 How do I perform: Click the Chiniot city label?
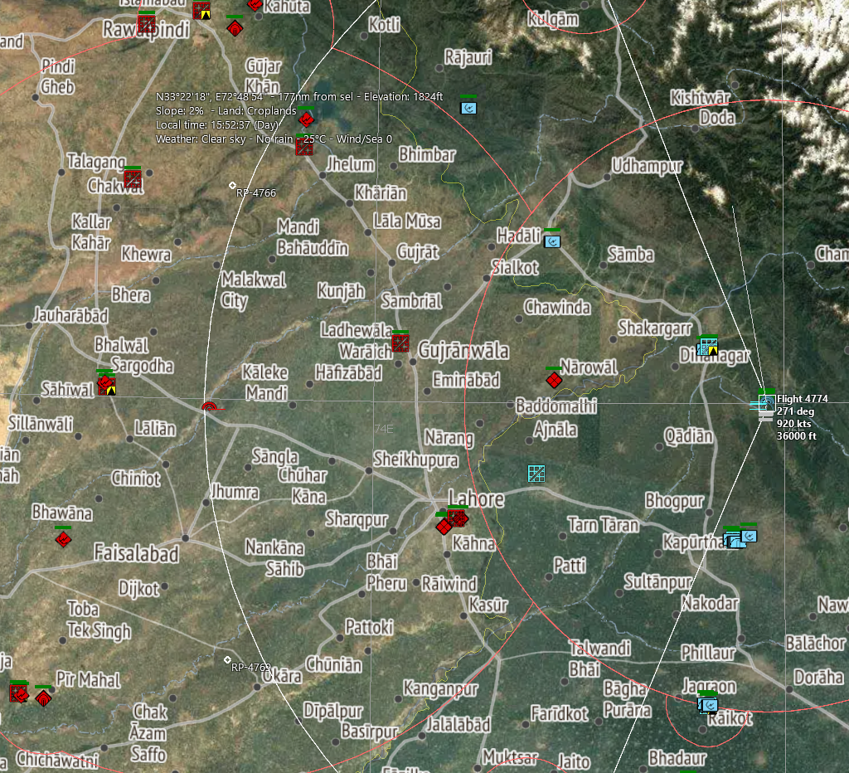(x=136, y=479)
